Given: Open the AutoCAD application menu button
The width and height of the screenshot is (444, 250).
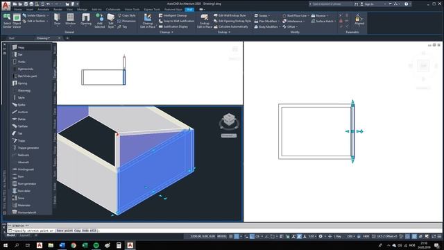Looking at the screenshot, I should tap(6, 6).
